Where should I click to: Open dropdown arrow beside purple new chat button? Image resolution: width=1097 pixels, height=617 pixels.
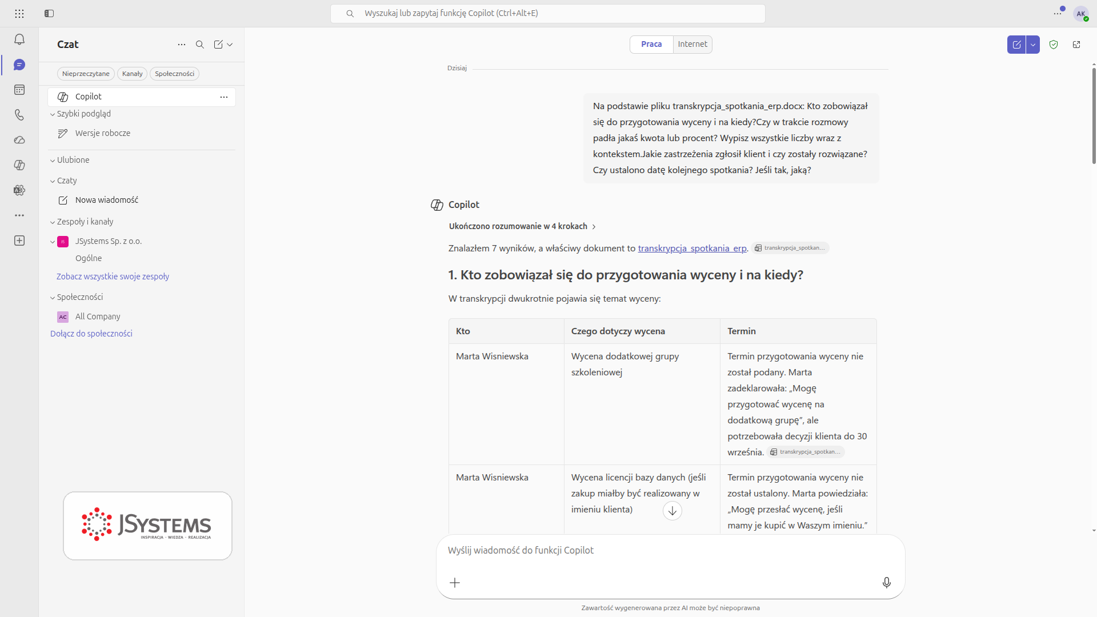pos(1033,45)
